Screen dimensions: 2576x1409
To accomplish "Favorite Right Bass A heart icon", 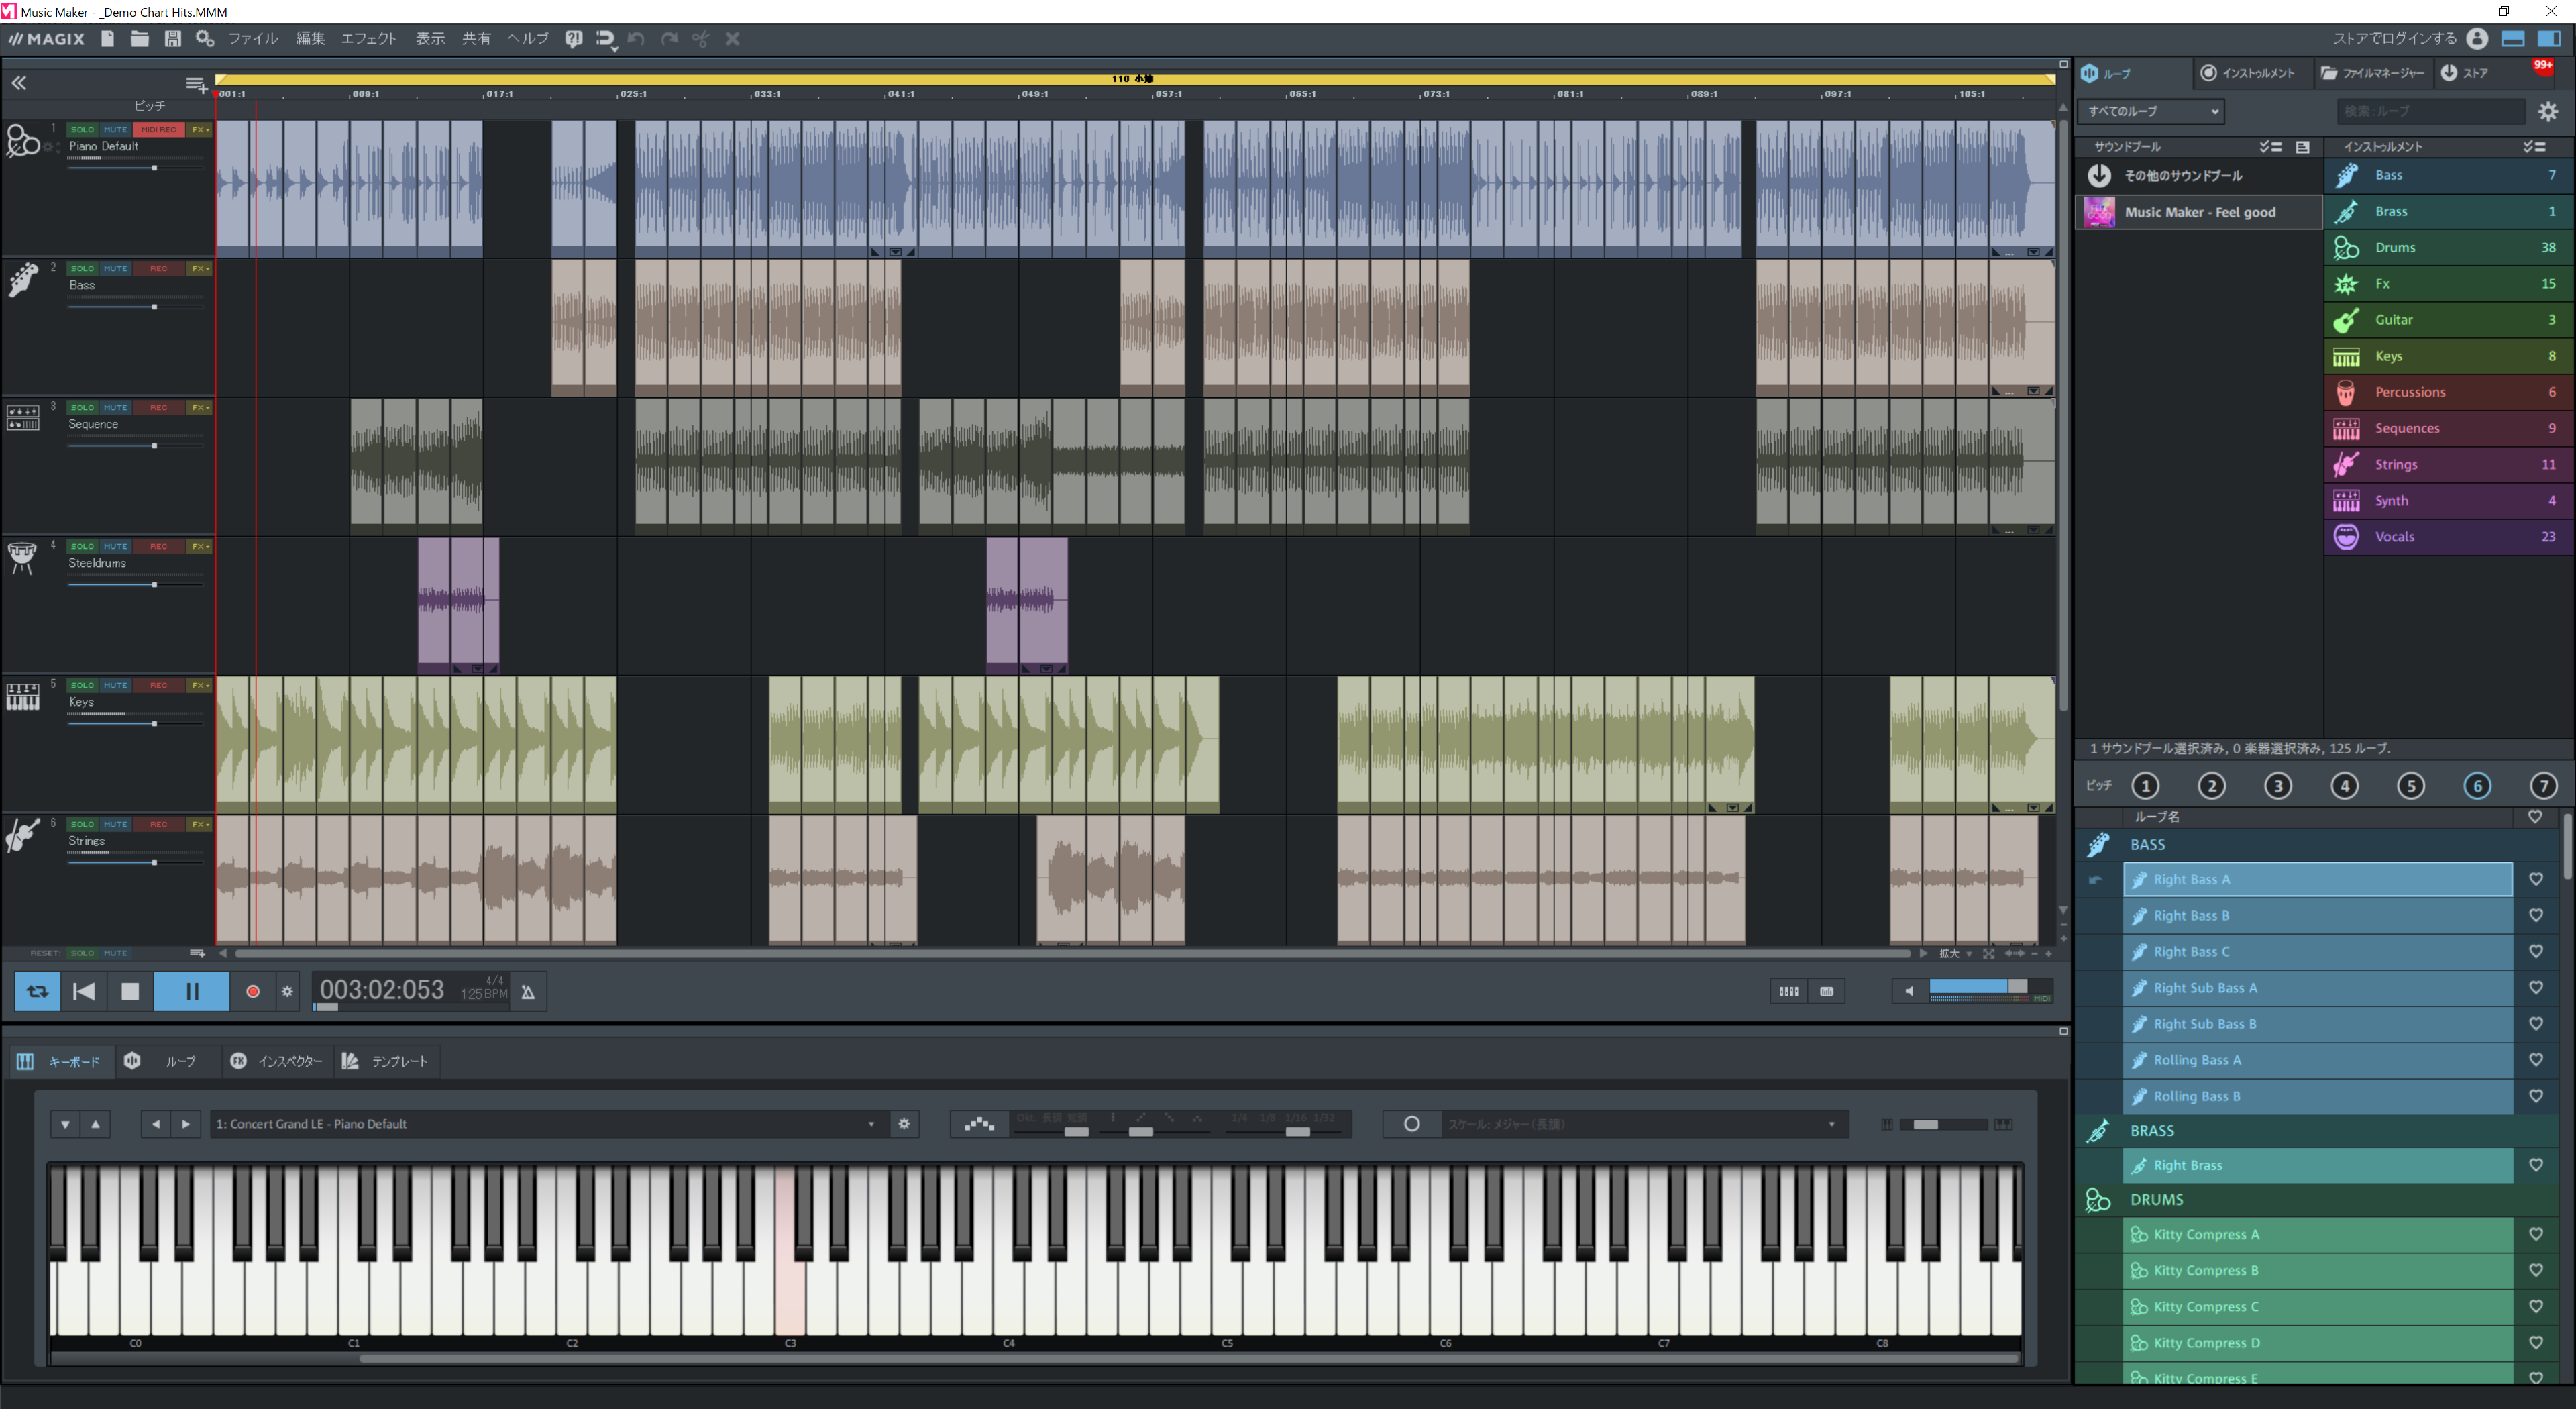I will pos(2536,879).
